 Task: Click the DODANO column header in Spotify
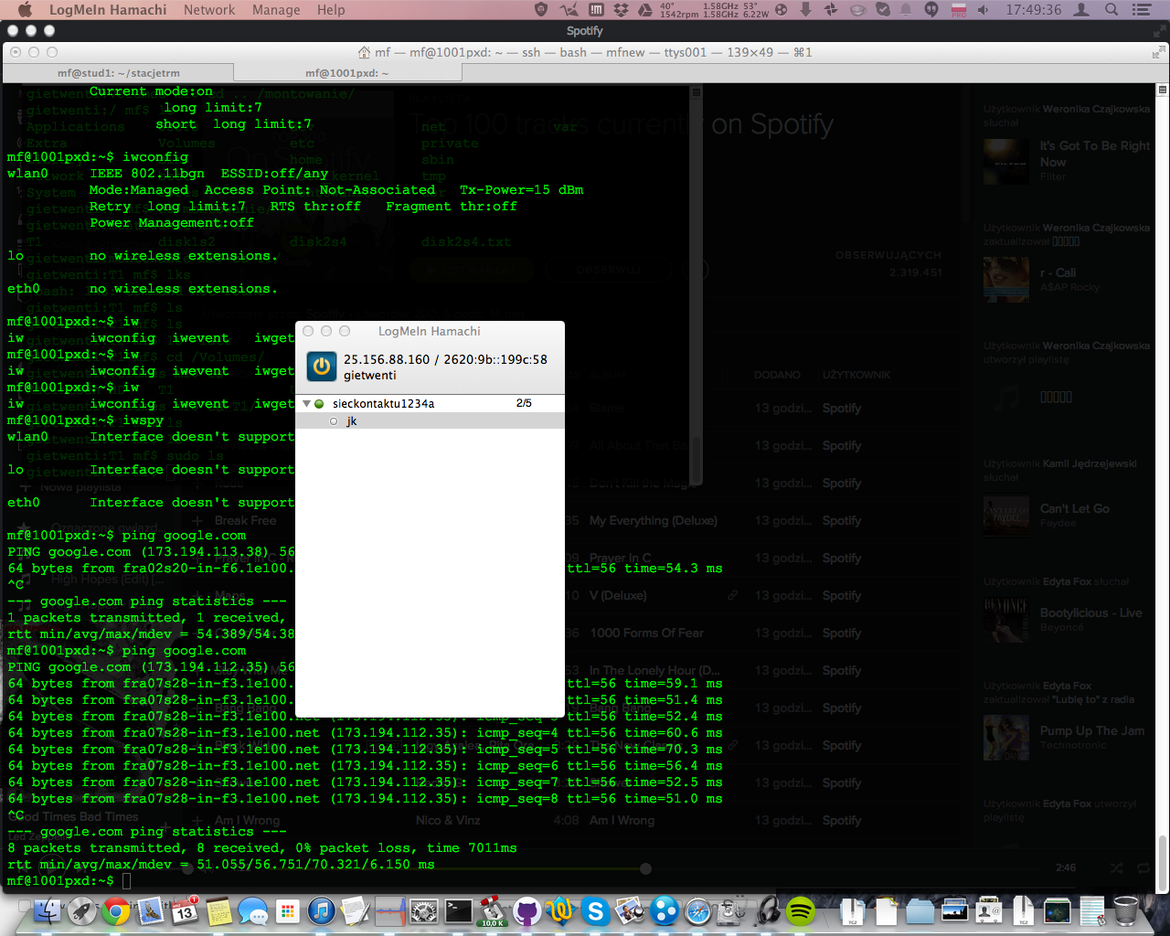[777, 375]
